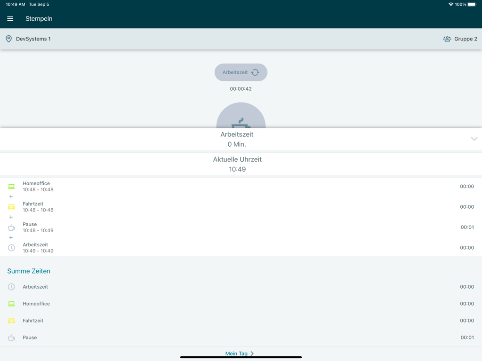Tap the Gruppe 2 people icon
The height and width of the screenshot is (361, 482).
tap(447, 39)
